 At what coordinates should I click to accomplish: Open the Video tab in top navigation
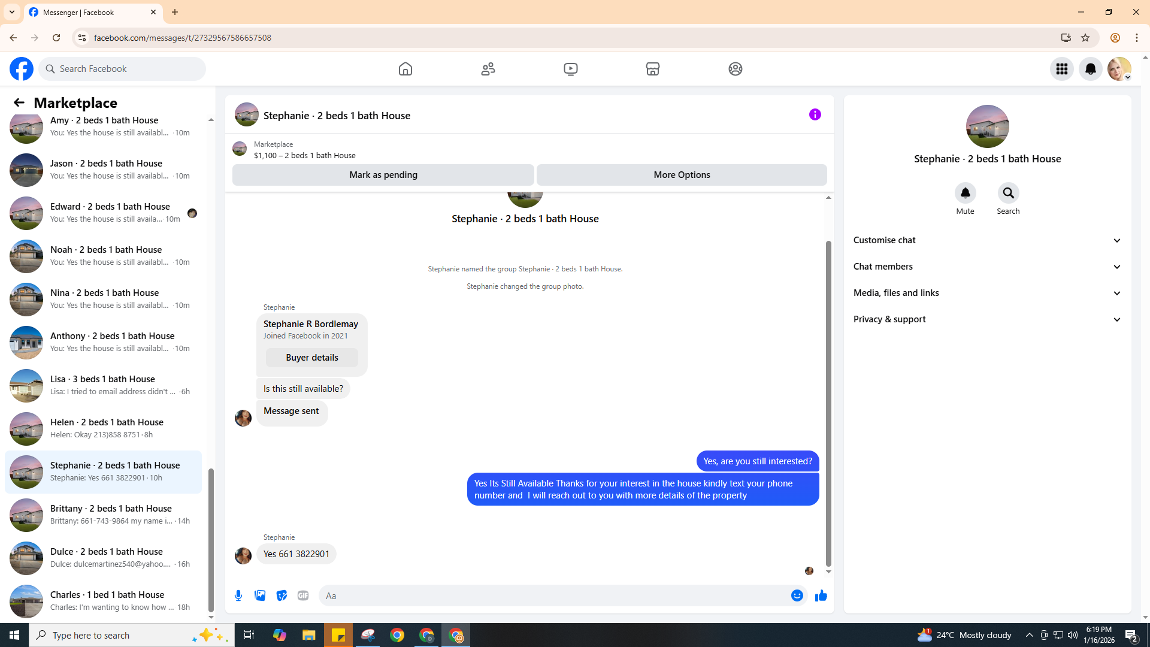point(570,69)
